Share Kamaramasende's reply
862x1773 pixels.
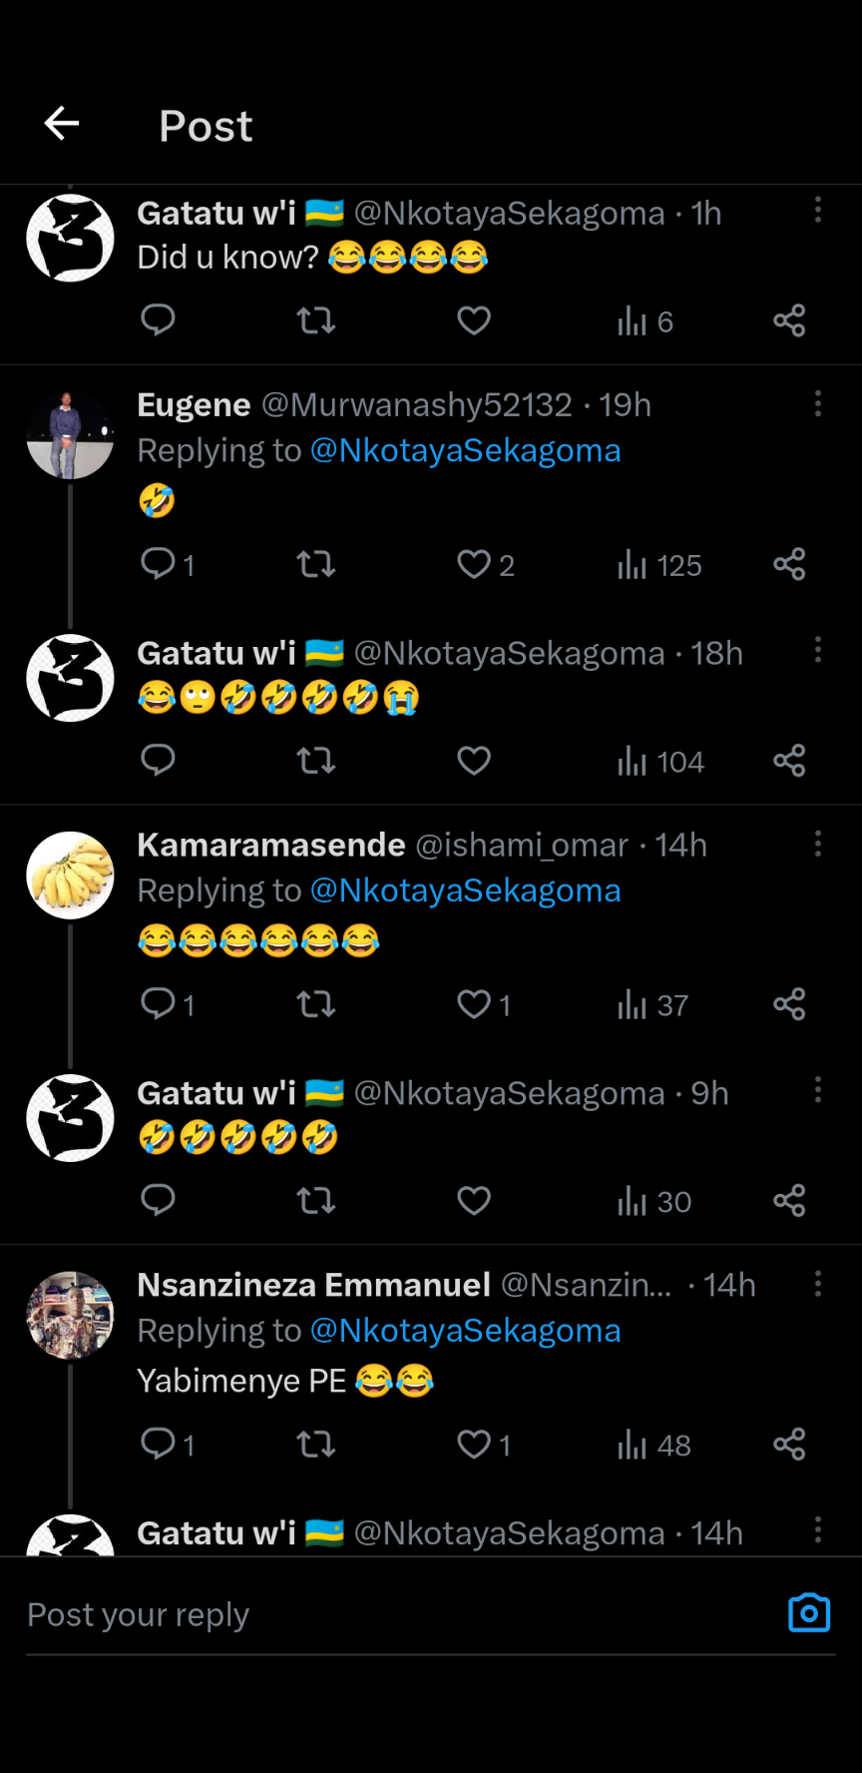click(x=788, y=1004)
